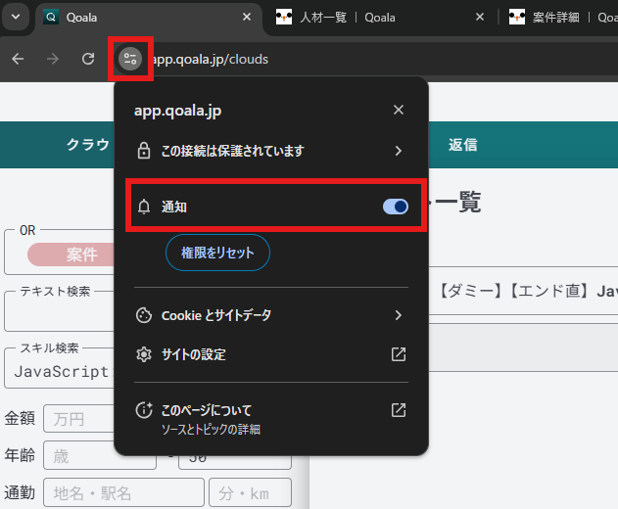Click the site information icon in address bar
618x509 pixels.
129,59
